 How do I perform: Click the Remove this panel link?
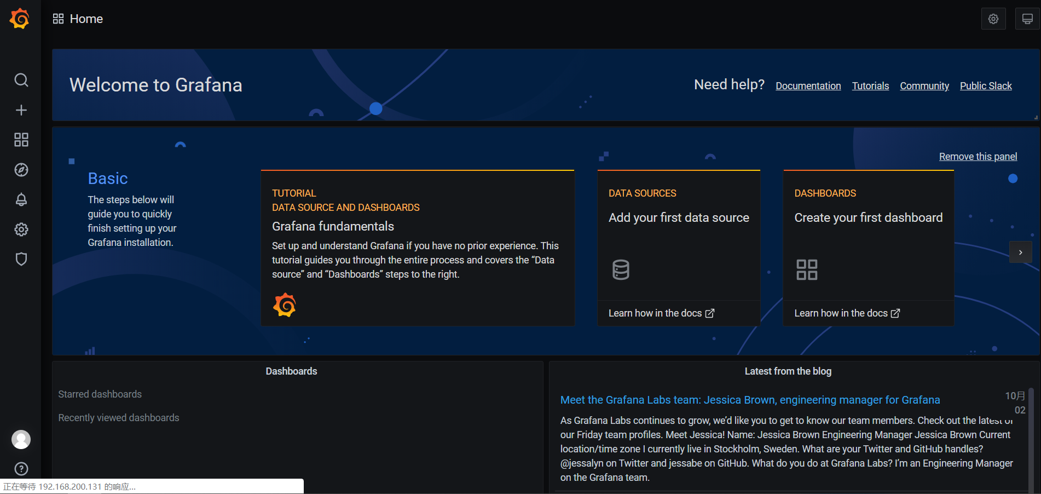[978, 157]
